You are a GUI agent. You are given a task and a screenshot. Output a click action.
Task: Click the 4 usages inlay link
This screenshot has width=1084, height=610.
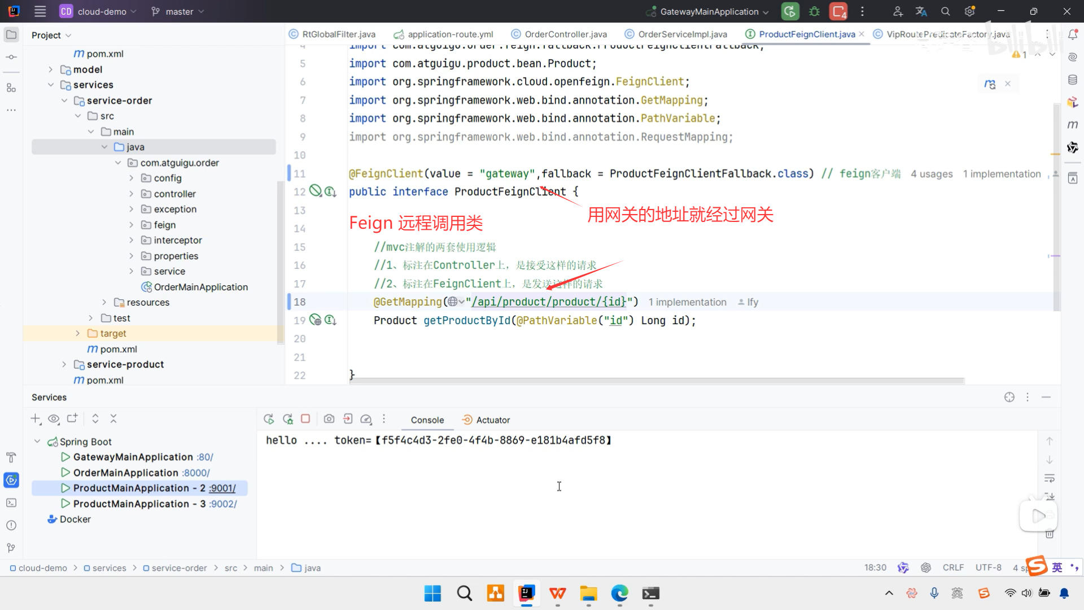[x=931, y=174]
